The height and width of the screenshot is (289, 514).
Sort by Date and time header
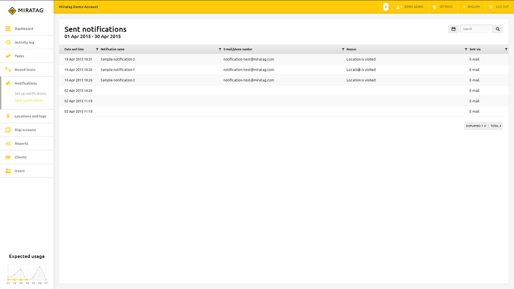coord(74,49)
